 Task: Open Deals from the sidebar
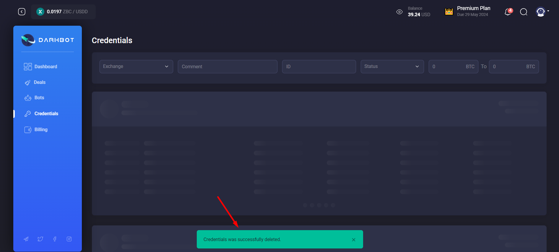[40, 82]
